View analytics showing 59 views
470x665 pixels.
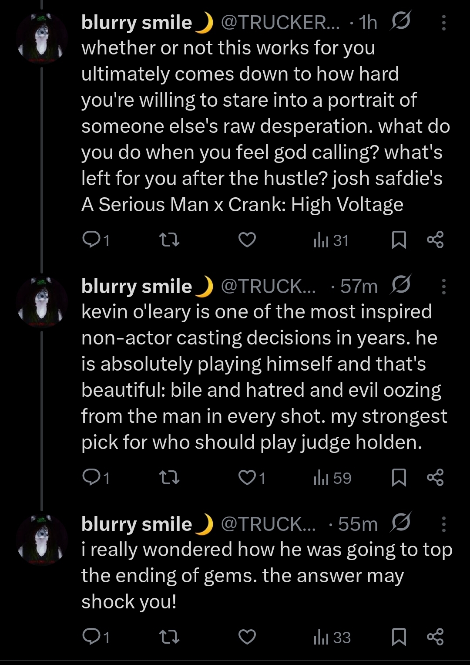point(332,478)
